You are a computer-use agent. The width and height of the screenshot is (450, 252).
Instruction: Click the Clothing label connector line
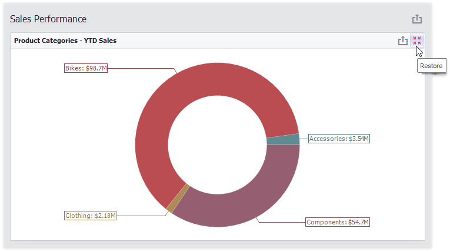[141, 216]
